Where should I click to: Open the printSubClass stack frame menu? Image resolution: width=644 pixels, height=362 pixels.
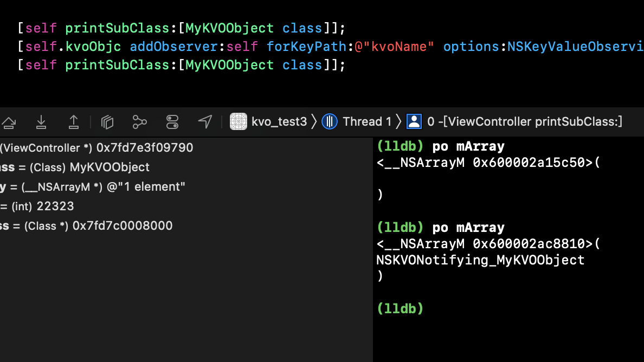coord(524,121)
